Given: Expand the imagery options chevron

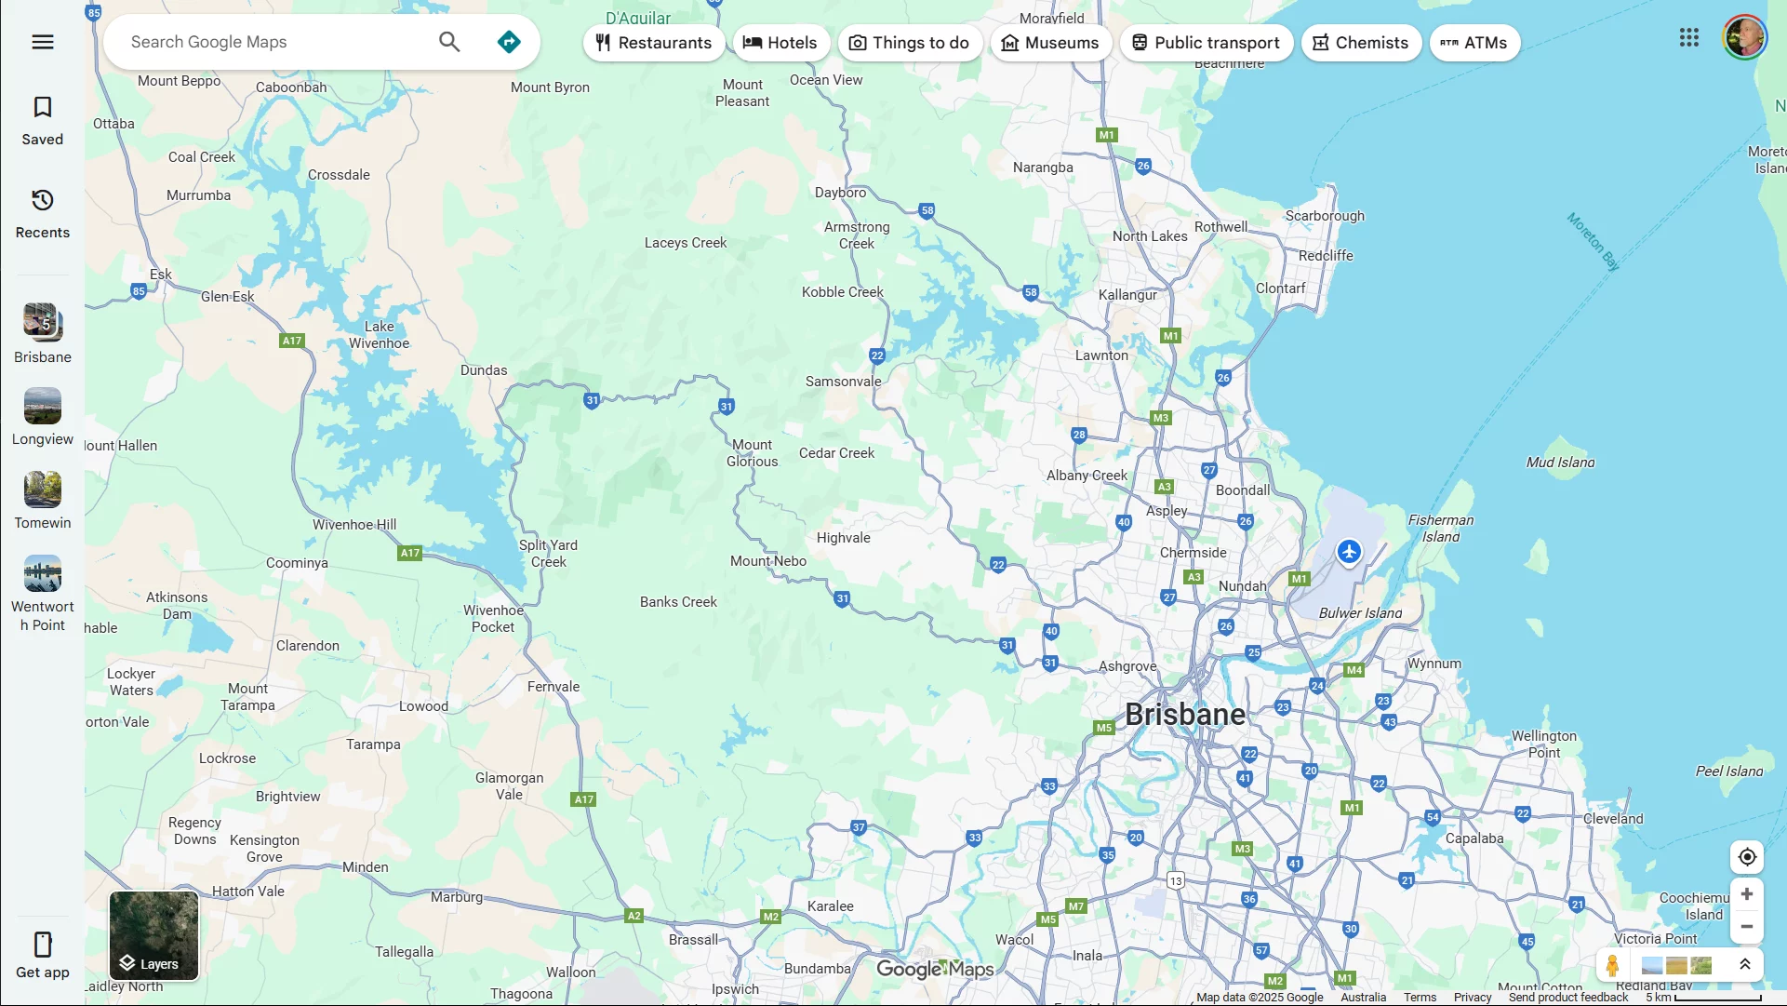Looking at the screenshot, I should (x=1745, y=965).
